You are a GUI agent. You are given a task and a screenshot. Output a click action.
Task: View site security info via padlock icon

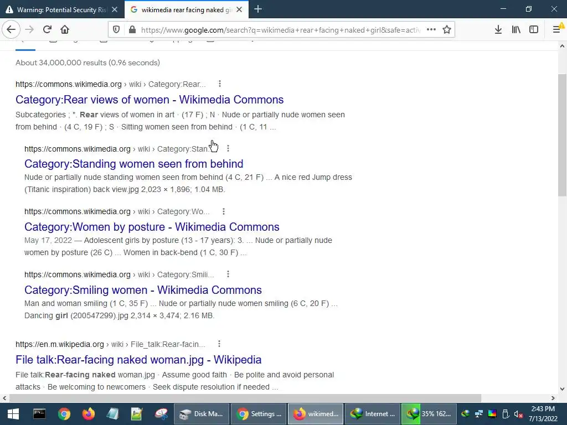[x=132, y=30]
